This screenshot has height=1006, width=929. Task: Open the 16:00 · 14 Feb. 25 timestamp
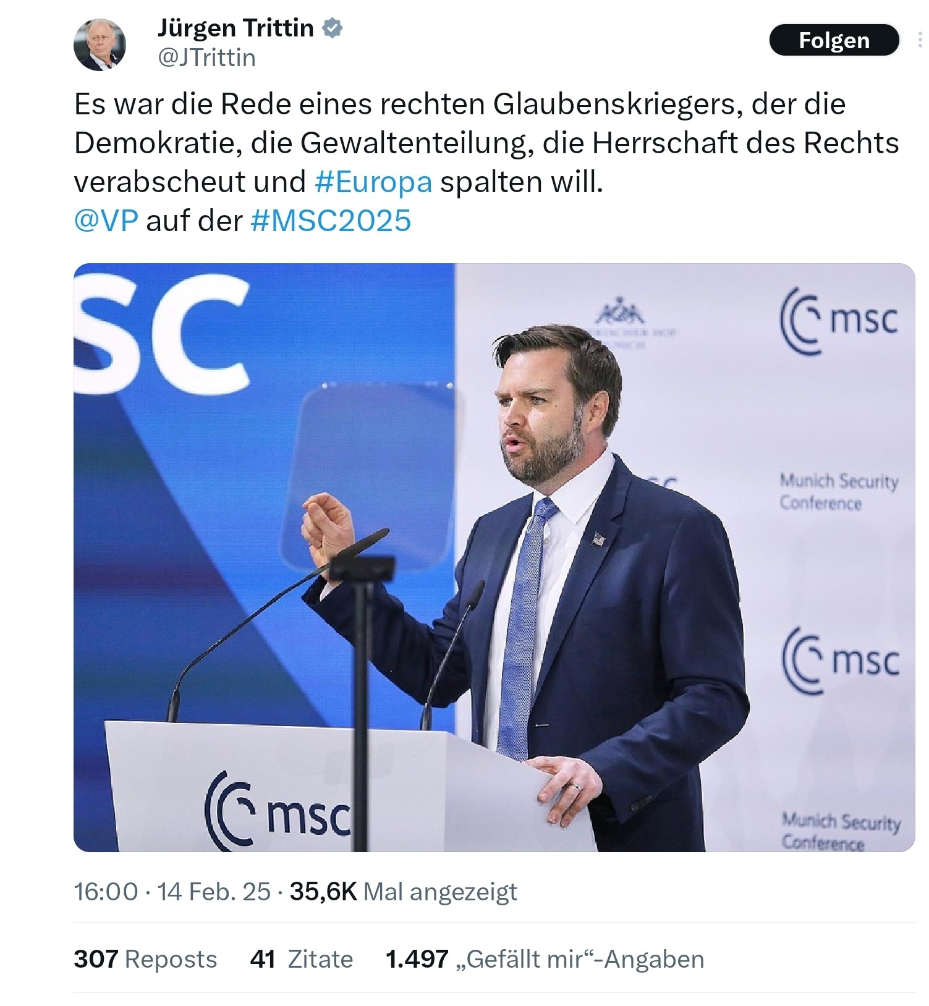pos(172,892)
